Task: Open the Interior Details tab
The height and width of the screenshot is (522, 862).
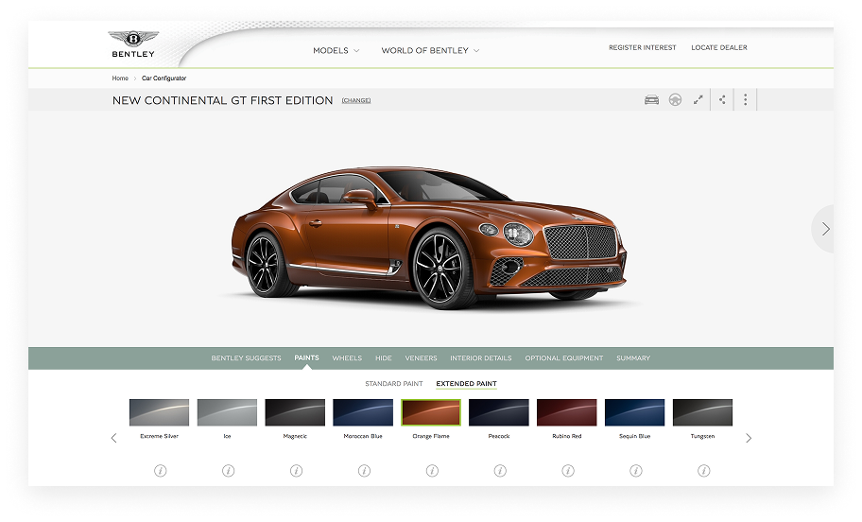Action: [481, 358]
